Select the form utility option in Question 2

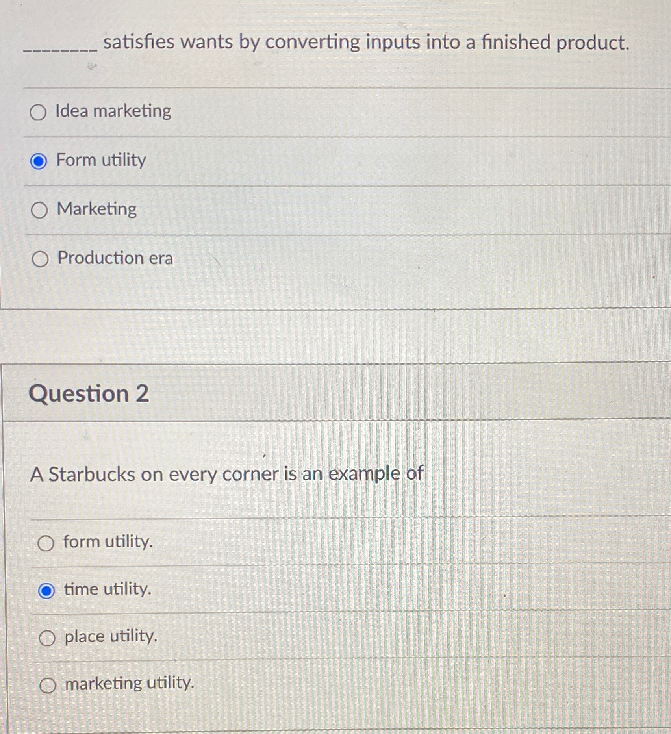tap(47, 542)
